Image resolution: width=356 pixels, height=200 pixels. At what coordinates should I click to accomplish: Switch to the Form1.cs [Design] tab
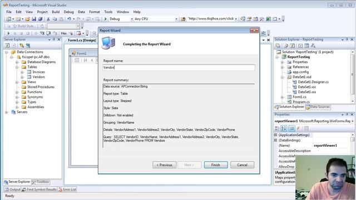click(x=82, y=40)
